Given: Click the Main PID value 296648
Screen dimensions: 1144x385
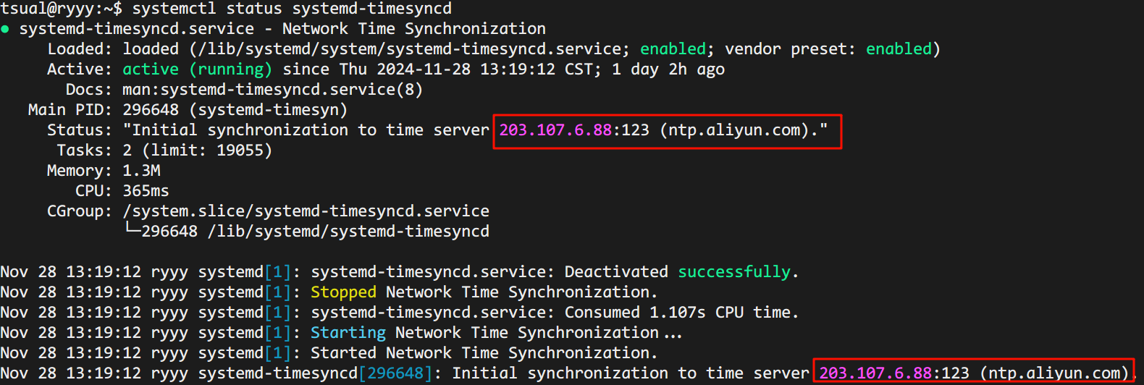Looking at the screenshot, I should click(151, 110).
